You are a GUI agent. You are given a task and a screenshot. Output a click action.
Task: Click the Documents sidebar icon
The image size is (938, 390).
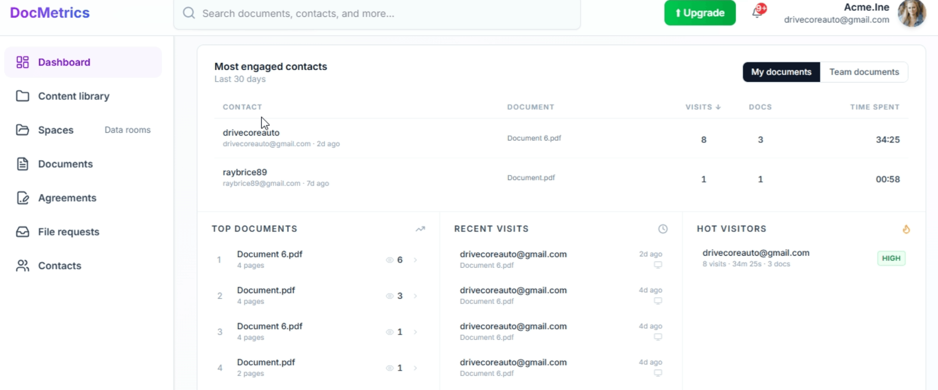tap(22, 164)
